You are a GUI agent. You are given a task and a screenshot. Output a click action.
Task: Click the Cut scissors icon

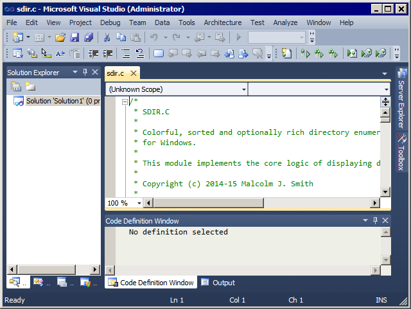point(107,37)
